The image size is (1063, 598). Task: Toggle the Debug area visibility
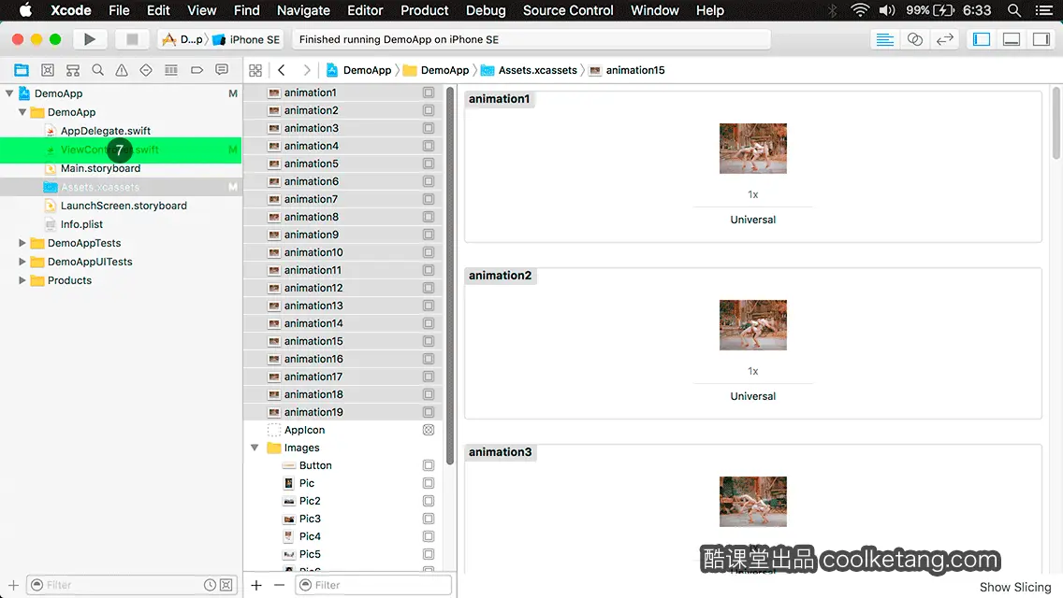pos(1012,39)
